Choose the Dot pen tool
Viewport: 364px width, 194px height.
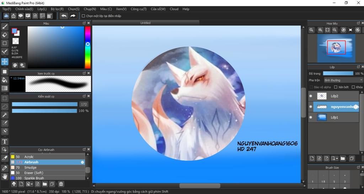pyautogui.click(x=5, y=51)
